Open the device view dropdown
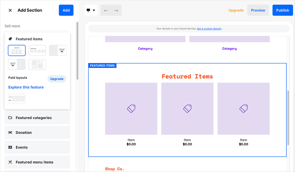Viewport: 295px width, 172px height. pos(91,10)
